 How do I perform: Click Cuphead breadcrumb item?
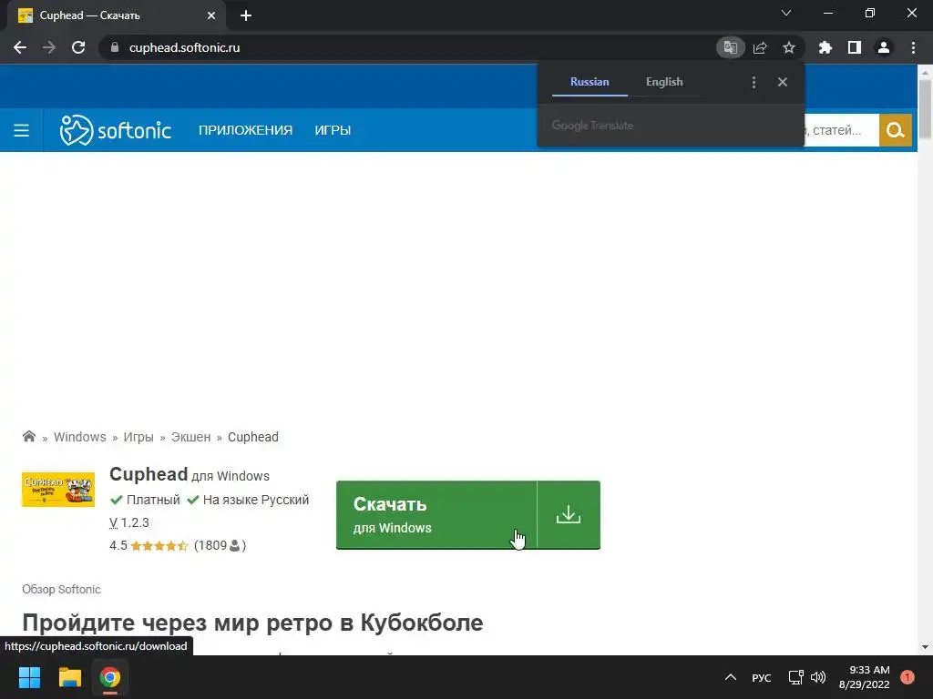[253, 437]
